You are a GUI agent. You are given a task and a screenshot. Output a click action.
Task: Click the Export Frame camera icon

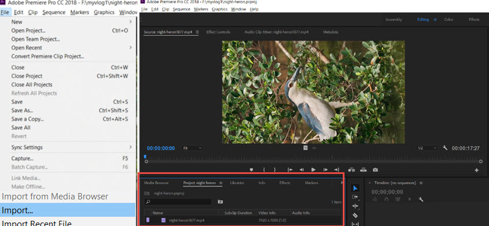pos(376,170)
